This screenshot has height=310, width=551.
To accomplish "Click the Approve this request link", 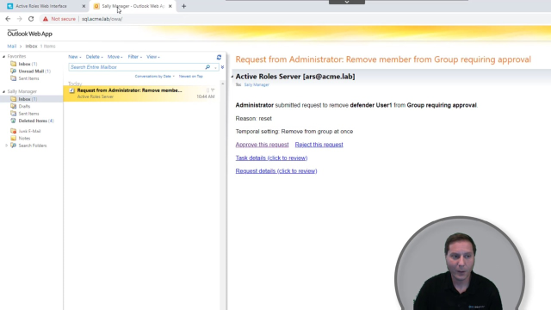I will point(262,145).
